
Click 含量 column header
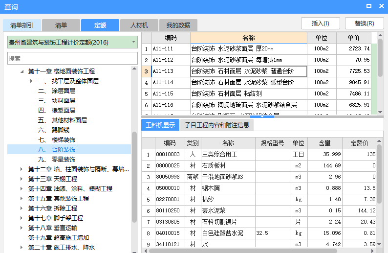click(x=324, y=143)
